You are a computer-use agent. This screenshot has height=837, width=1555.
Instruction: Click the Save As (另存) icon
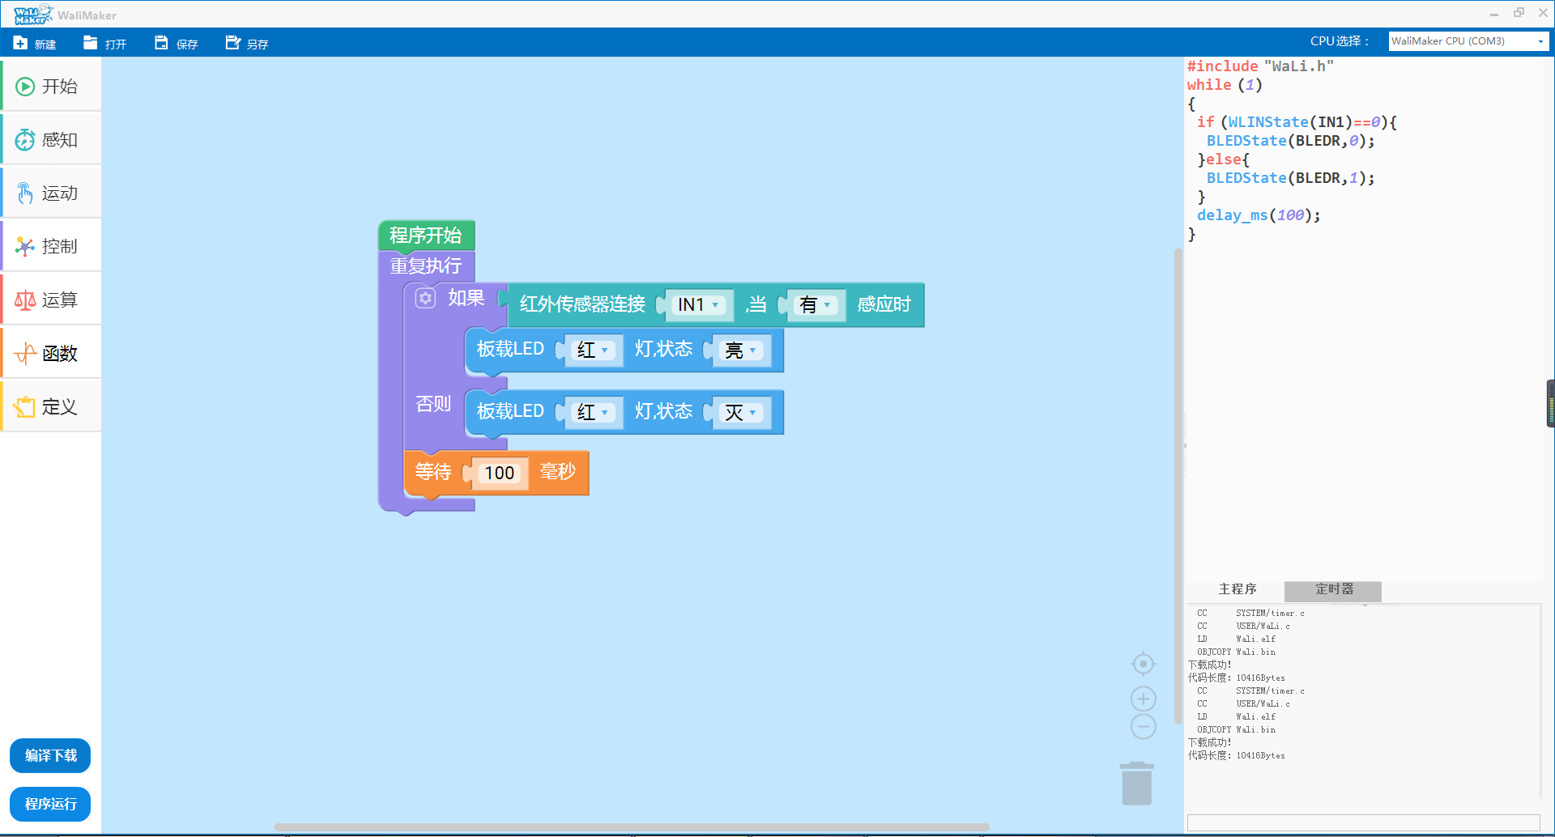(233, 43)
